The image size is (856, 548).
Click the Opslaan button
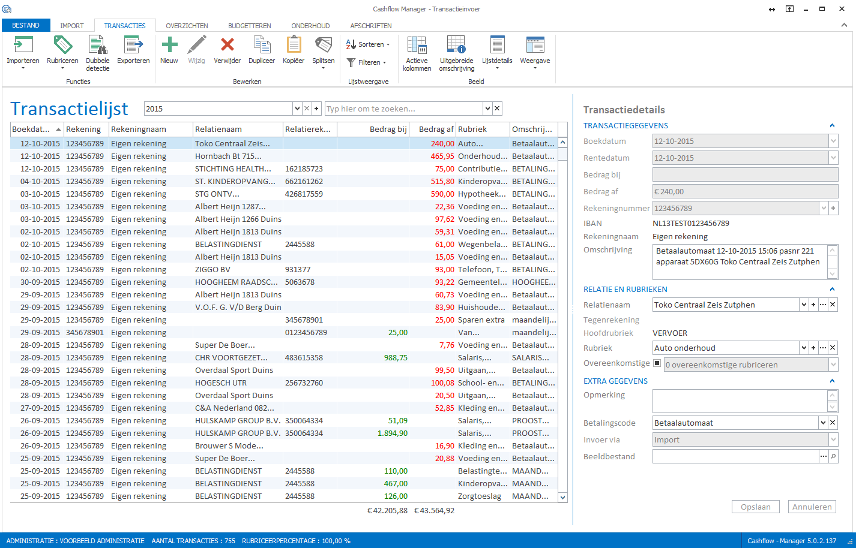755,507
